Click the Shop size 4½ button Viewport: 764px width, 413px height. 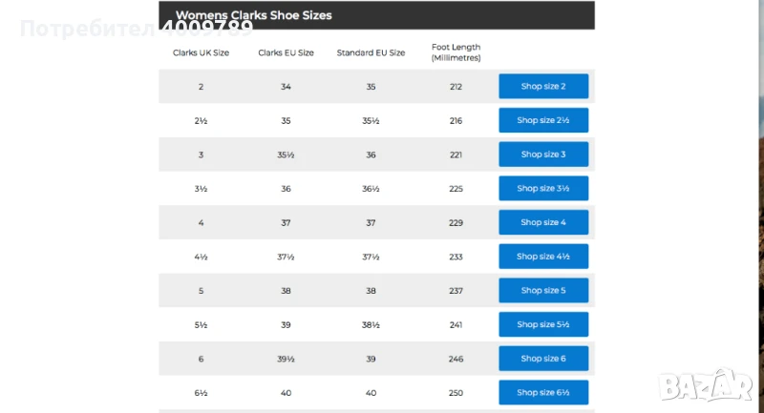pyautogui.click(x=542, y=257)
